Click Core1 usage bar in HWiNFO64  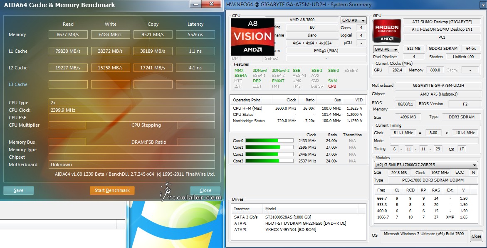269,147
